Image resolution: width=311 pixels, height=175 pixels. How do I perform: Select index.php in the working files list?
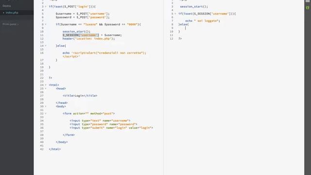[12, 13]
